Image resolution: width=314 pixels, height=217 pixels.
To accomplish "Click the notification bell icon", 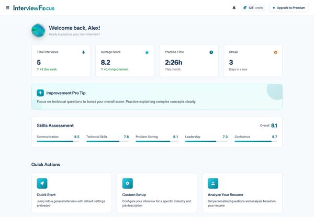I will (x=234, y=8).
